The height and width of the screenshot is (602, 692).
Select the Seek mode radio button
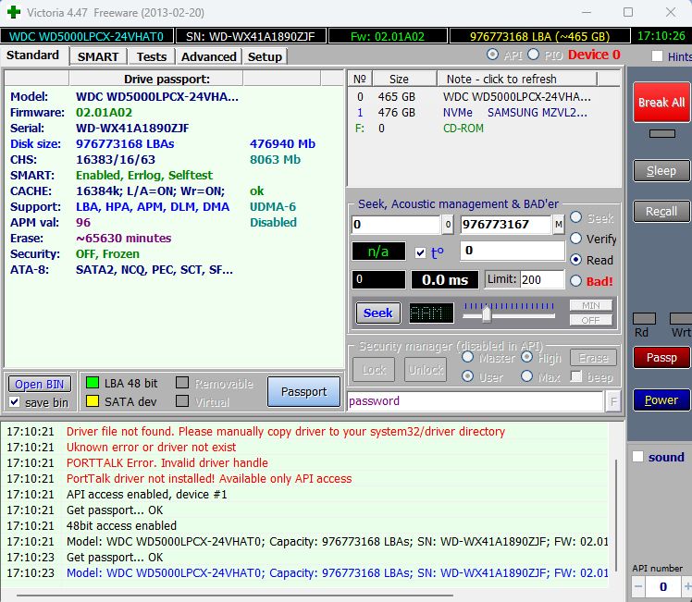575,217
